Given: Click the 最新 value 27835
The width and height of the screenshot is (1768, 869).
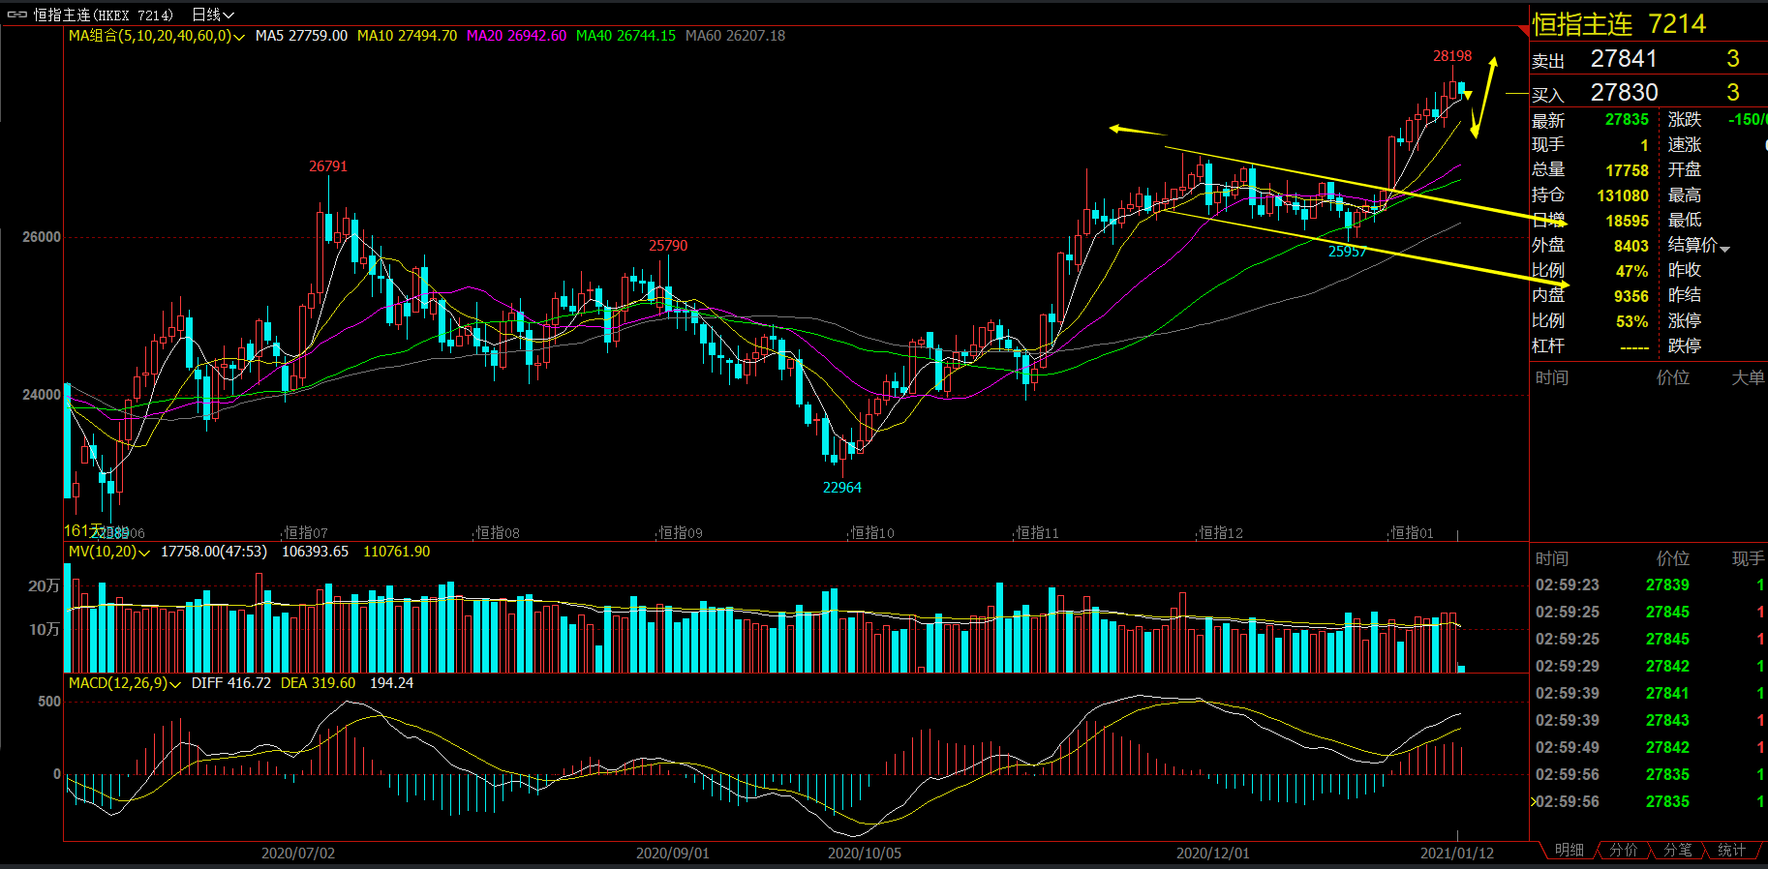Looking at the screenshot, I should (1627, 120).
